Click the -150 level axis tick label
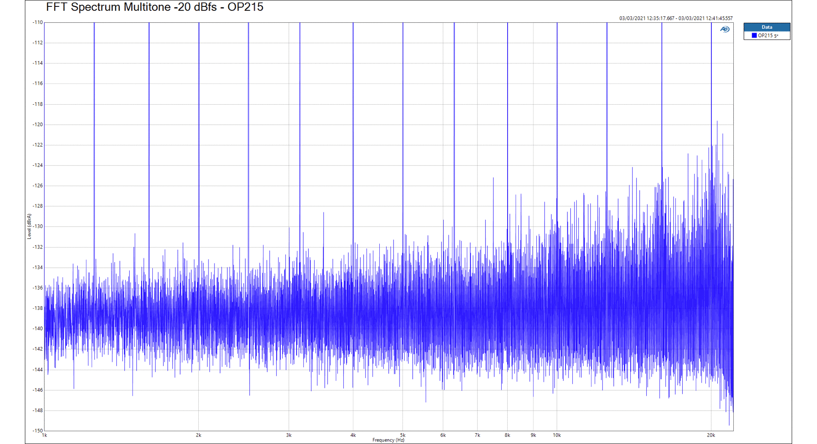 38,430
